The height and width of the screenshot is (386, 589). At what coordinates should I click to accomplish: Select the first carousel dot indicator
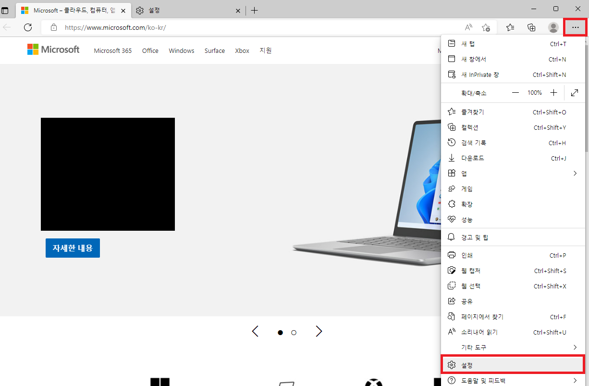click(x=280, y=333)
